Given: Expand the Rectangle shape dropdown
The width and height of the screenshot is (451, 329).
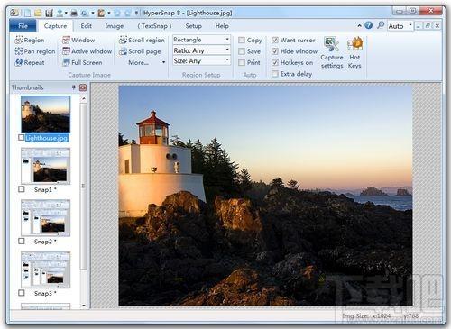Looking at the screenshot, I should point(201,40).
